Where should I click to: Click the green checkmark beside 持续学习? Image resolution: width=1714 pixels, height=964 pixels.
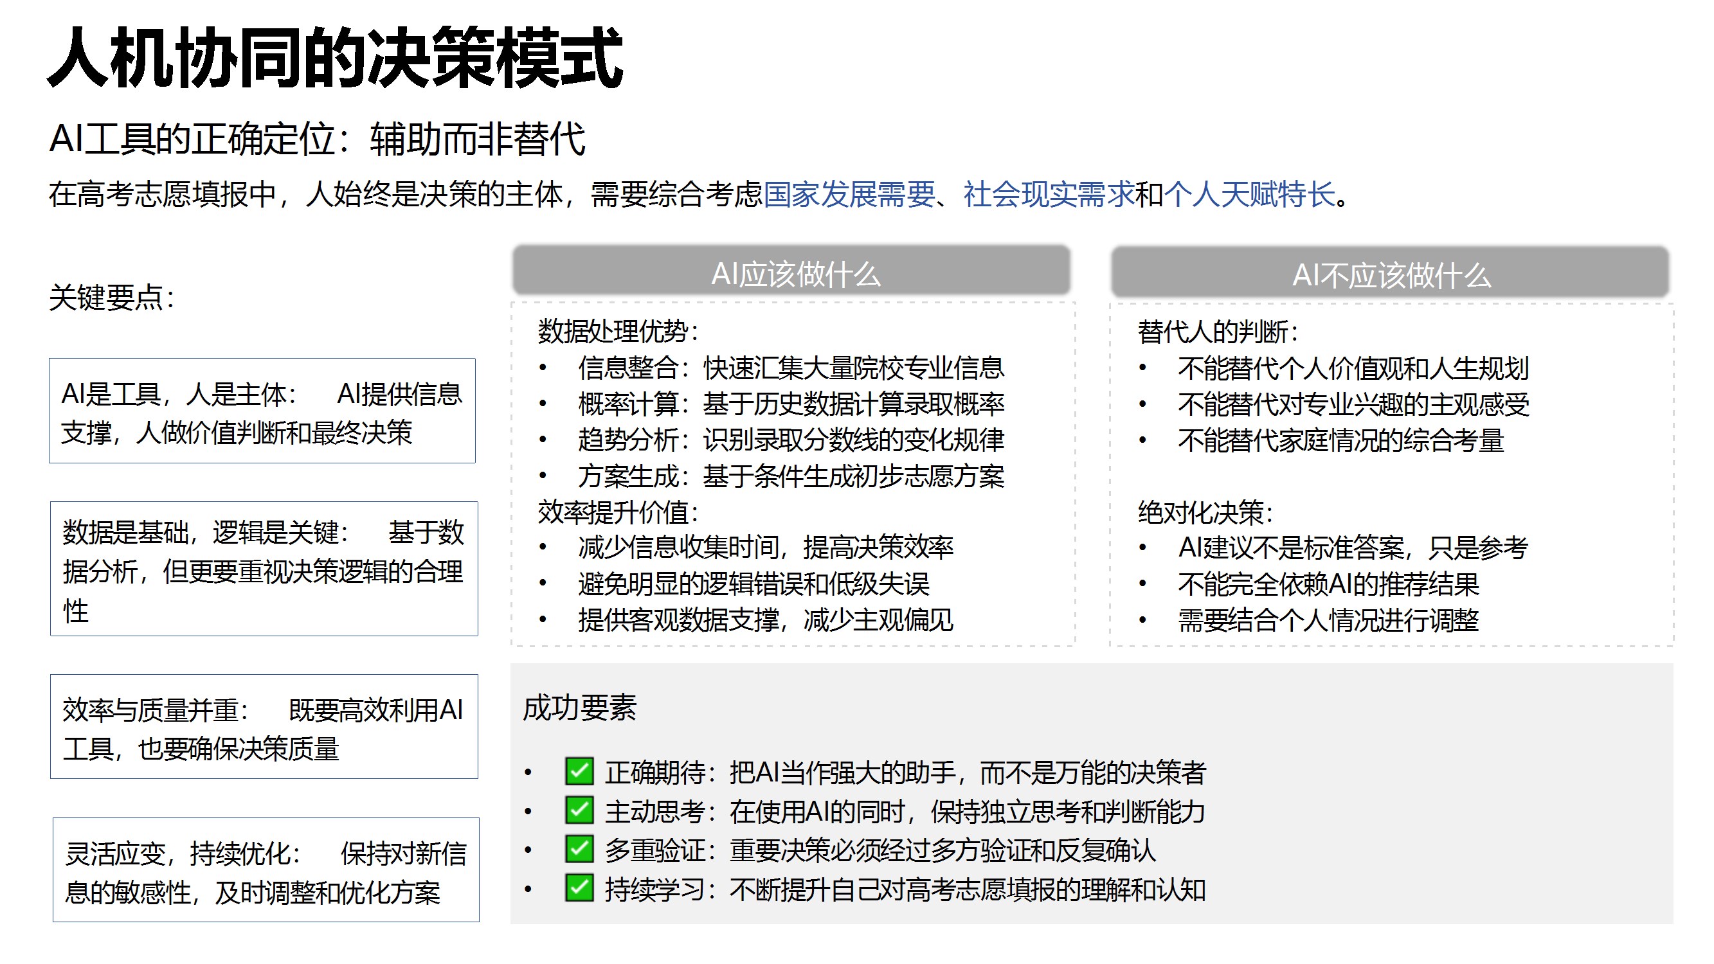(579, 889)
